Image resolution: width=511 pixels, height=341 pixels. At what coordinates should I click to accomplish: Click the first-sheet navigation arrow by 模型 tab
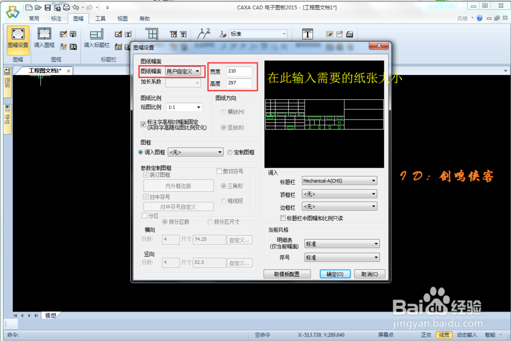pyautogui.click(x=15, y=315)
